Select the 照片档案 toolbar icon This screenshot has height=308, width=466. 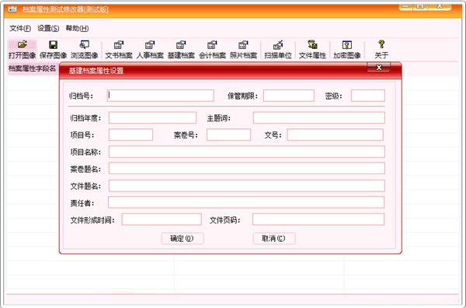243,50
